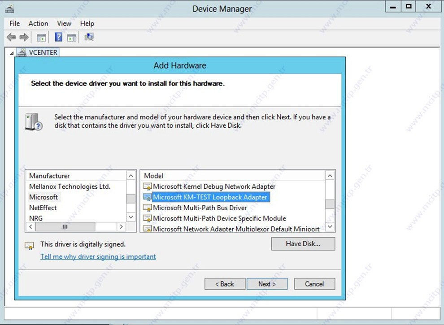Click left arrow of Manufacturer horizontal scrollbar
Screen dimensions: 444x325
30,226
